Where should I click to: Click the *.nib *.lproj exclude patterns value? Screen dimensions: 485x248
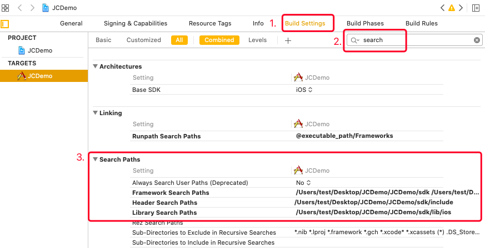pyautogui.click(x=387, y=232)
